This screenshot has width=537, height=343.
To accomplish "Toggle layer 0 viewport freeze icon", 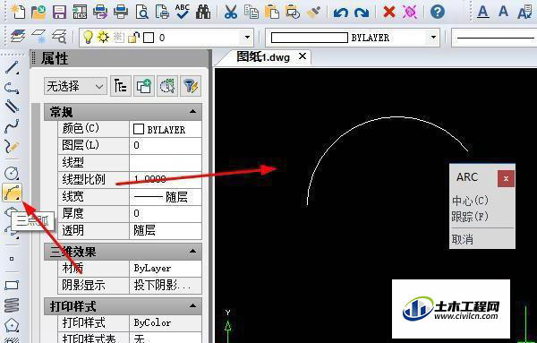I will pos(118,37).
